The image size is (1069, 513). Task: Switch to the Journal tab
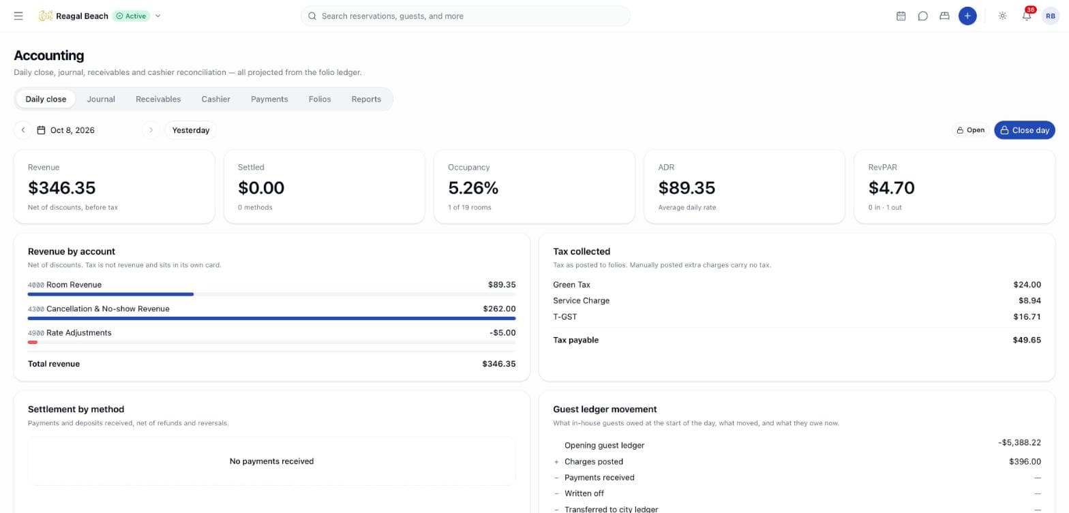coord(101,99)
